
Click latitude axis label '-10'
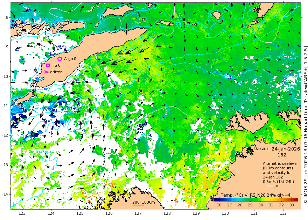[5, 76]
